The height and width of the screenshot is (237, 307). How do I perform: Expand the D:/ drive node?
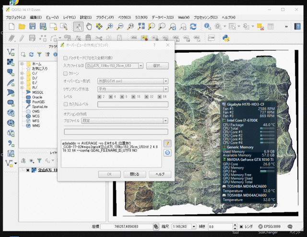[22, 78]
